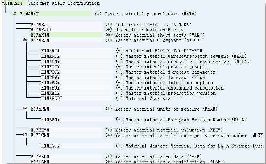Viewport: 266px width, 164px height.
Task: Click 'Material Data for Each Storage Type' text
Action: click(x=217, y=146)
